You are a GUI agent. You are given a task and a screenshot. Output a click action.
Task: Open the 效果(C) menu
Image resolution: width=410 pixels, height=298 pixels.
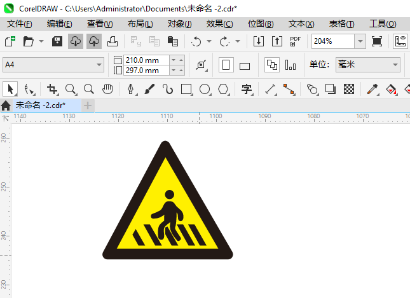220,24
